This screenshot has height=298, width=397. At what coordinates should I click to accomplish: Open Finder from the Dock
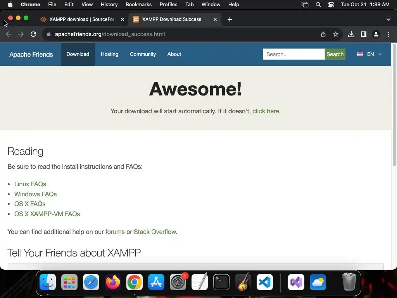pyautogui.click(x=48, y=282)
